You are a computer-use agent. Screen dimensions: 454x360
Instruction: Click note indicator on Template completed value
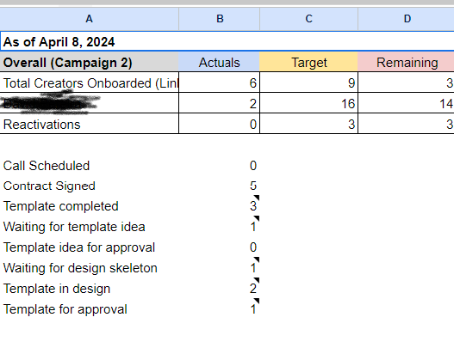(257, 198)
